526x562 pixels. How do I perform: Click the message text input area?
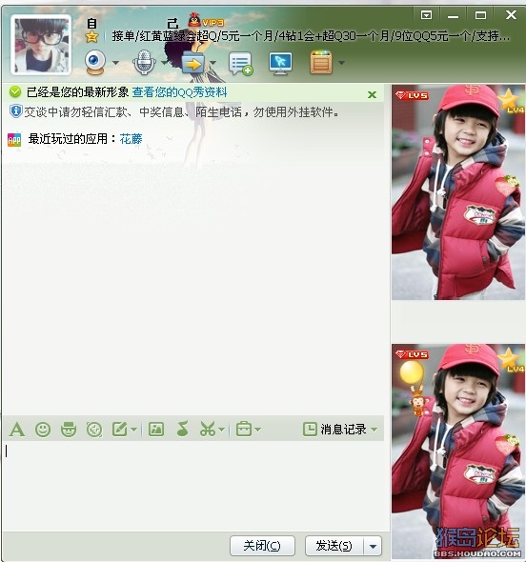coord(193,485)
